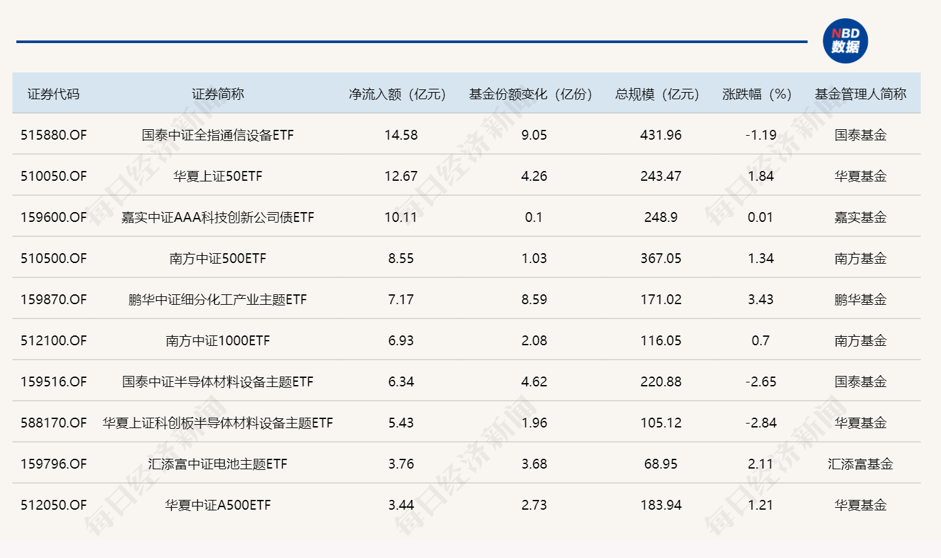Select code 510050.OF
The width and height of the screenshot is (941, 558).
coord(54,176)
